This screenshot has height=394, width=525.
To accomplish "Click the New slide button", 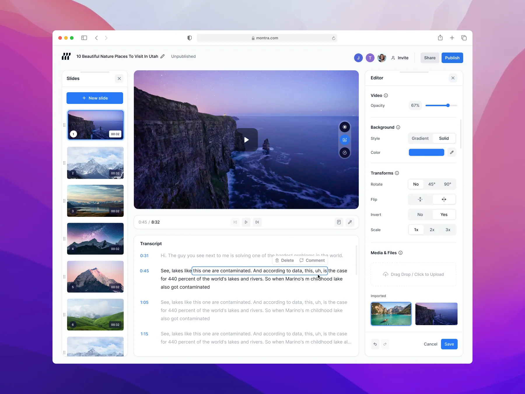I will pyautogui.click(x=95, y=98).
